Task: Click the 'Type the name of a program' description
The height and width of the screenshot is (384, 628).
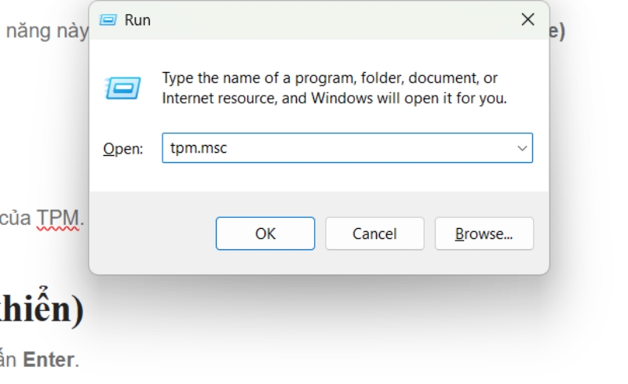Action: (334, 88)
